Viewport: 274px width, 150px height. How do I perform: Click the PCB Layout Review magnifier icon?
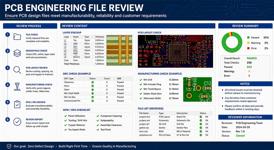[x=17, y=70]
